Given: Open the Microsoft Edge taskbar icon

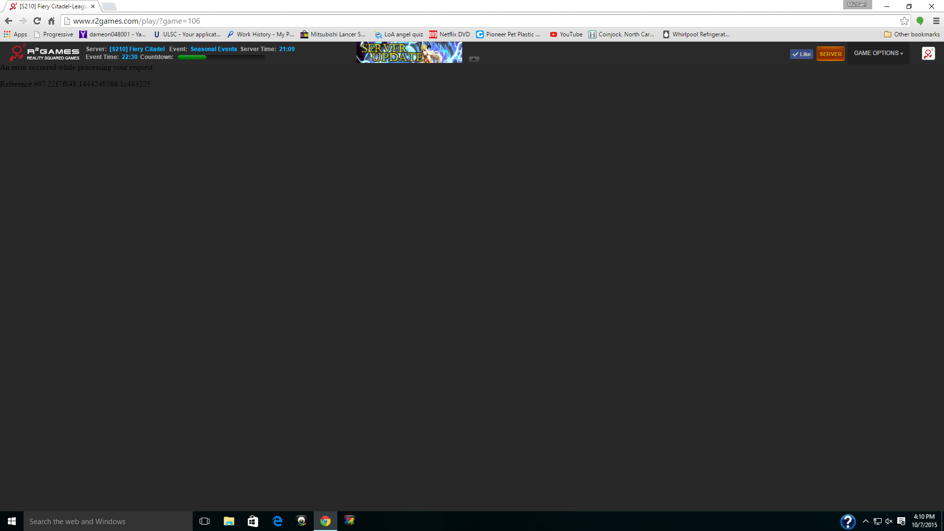Looking at the screenshot, I should tap(277, 521).
